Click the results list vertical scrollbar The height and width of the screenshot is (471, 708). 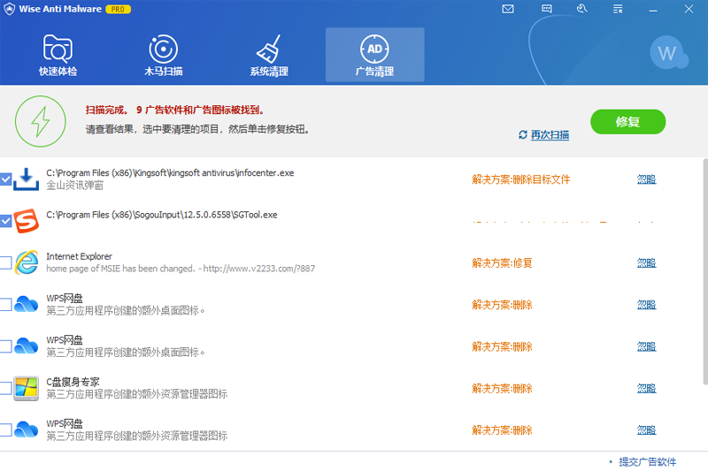(x=704, y=272)
